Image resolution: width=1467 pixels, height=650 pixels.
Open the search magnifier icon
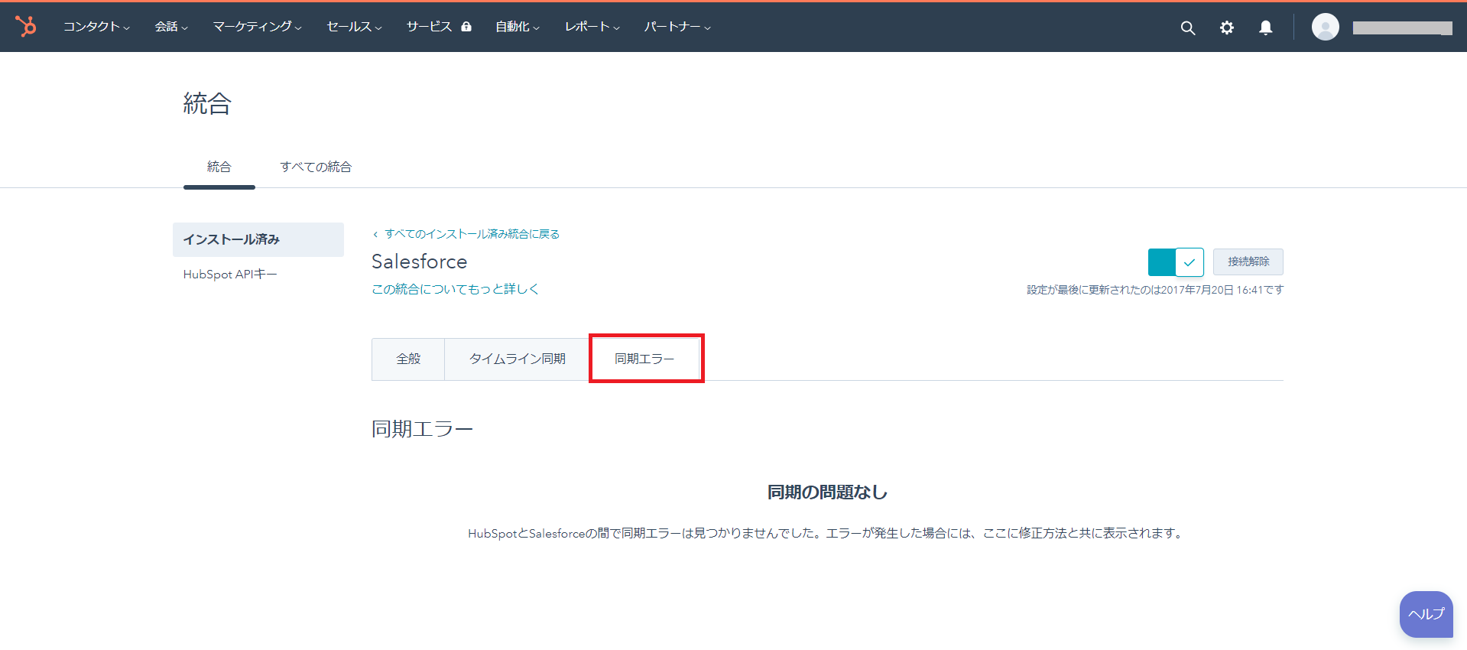coord(1187,28)
